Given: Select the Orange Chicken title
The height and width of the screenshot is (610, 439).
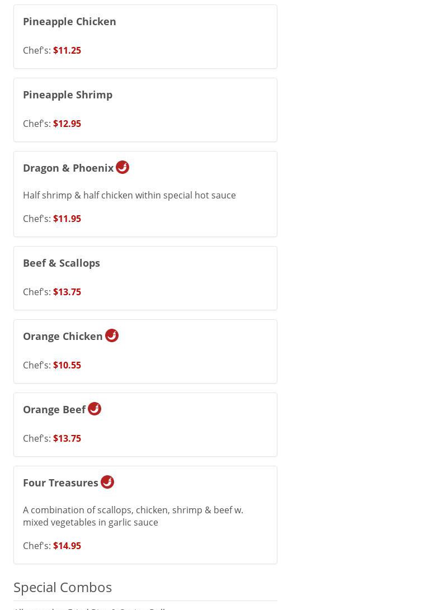Looking at the screenshot, I should click(x=63, y=336).
